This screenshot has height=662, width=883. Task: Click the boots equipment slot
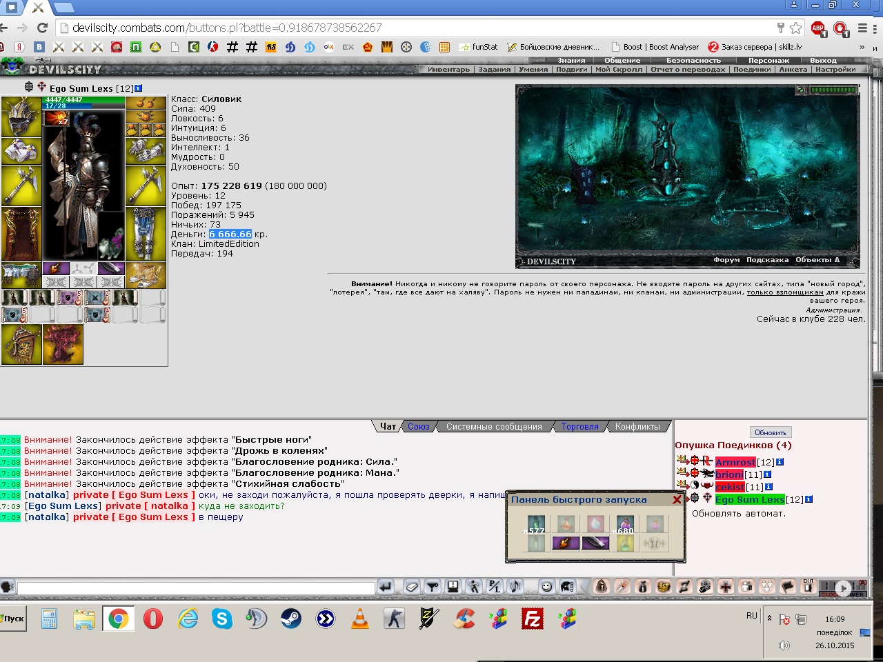pos(146,275)
